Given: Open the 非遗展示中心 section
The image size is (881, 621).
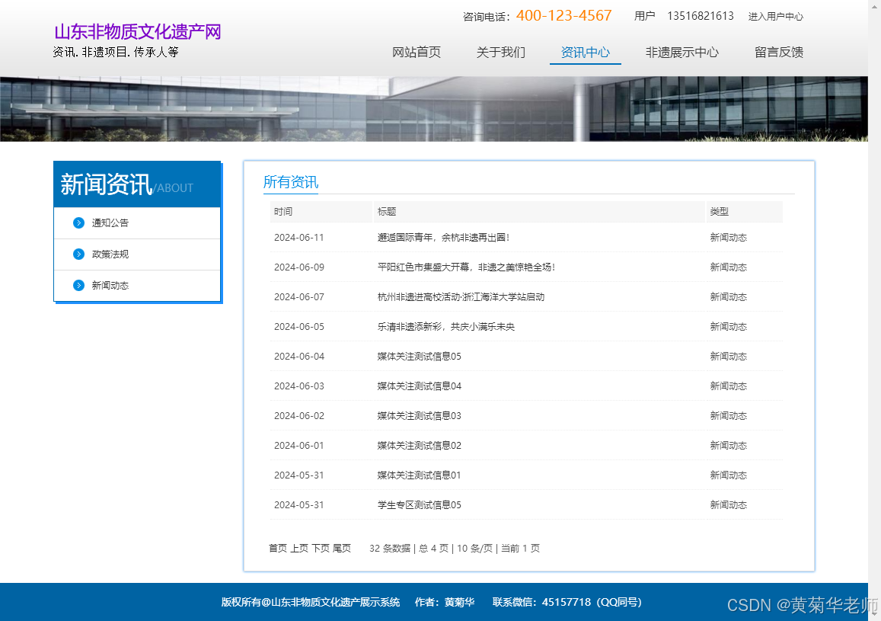Looking at the screenshot, I should [x=681, y=52].
